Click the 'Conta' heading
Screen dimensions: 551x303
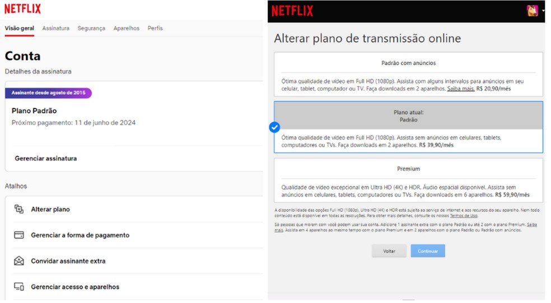(22, 56)
